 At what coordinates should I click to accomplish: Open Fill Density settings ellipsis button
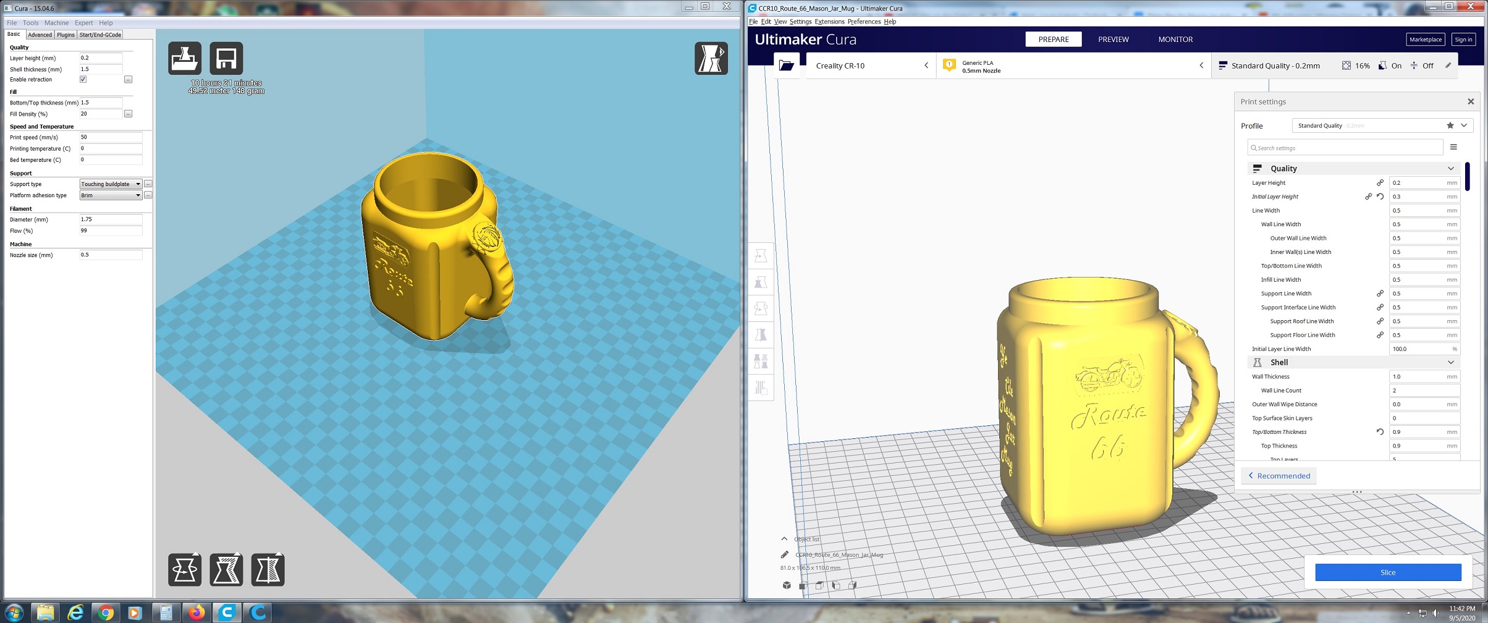pos(128,114)
